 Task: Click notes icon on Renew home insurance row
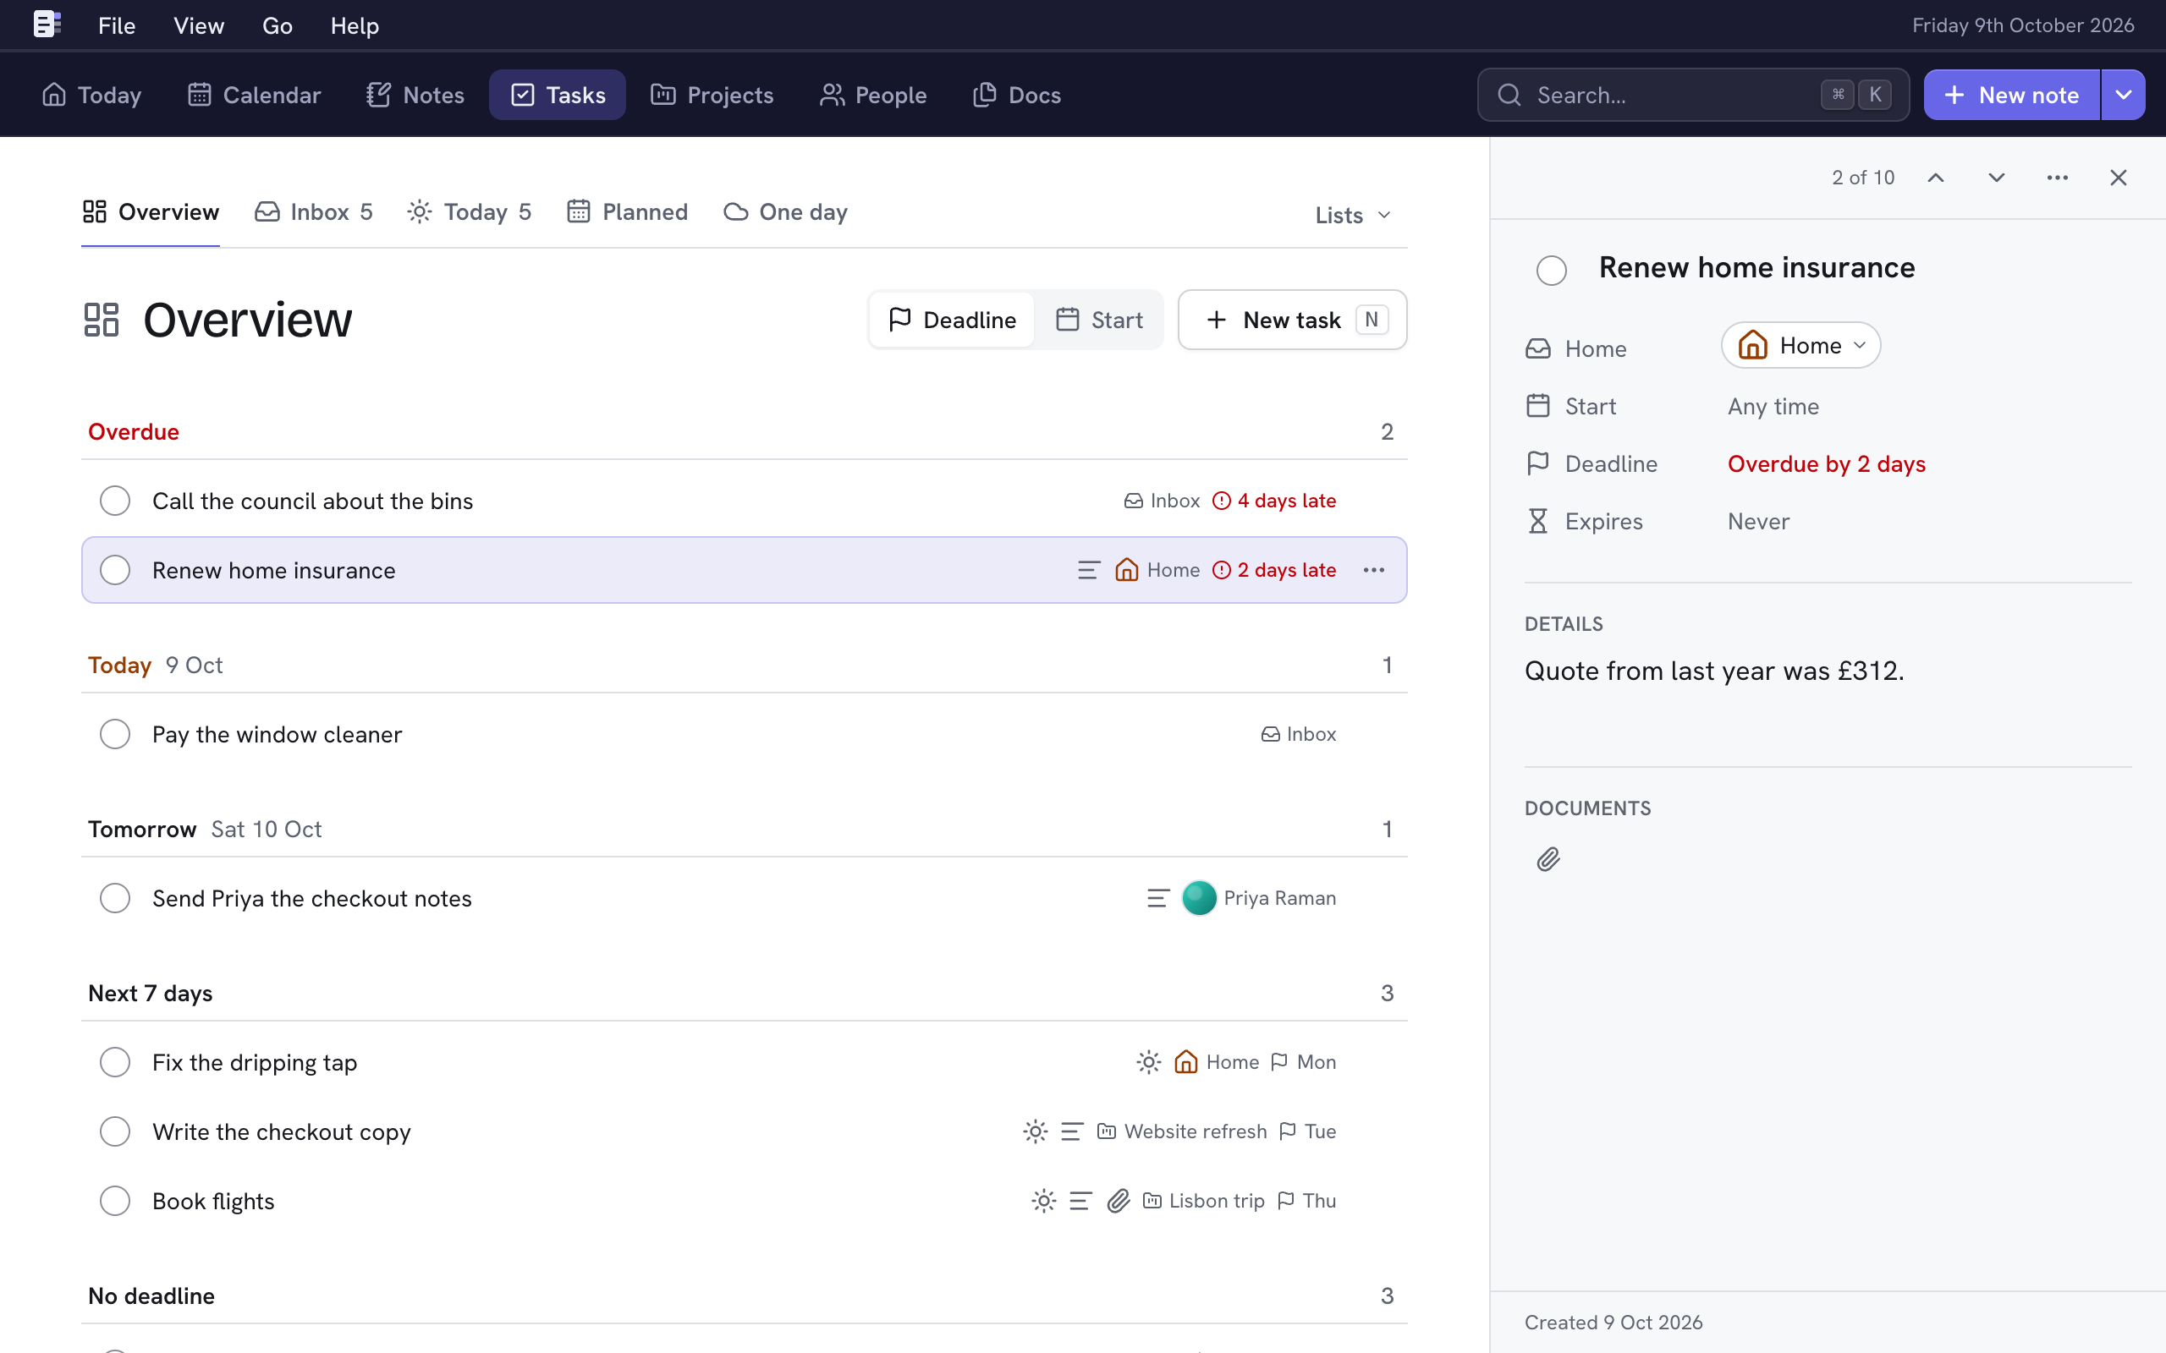[1088, 570]
